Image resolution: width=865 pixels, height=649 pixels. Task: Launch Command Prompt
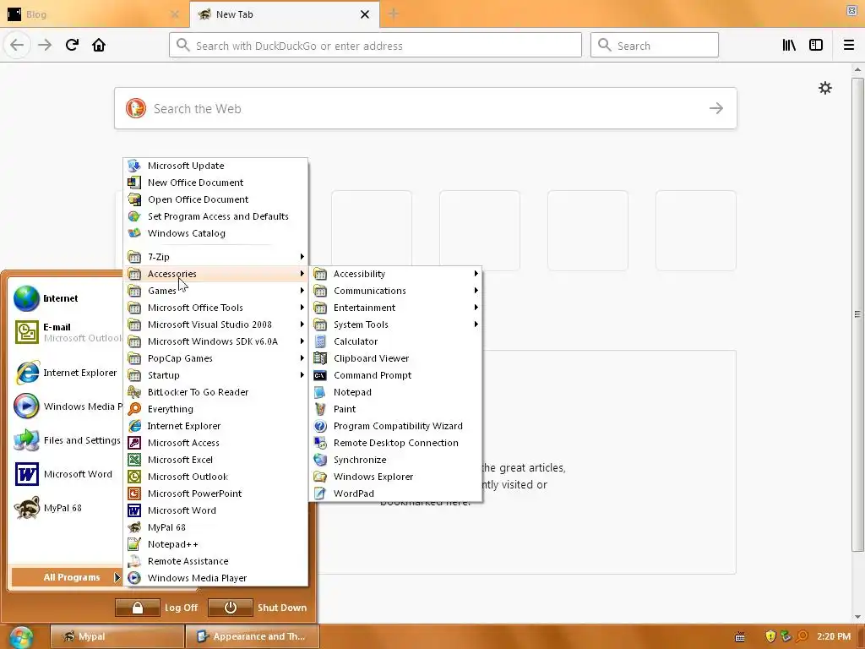[x=395, y=375]
